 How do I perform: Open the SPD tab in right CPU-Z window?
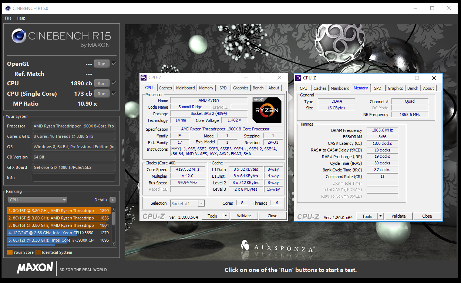tap(378, 88)
